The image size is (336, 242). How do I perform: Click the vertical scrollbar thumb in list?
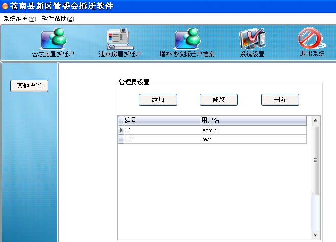(x=315, y=160)
